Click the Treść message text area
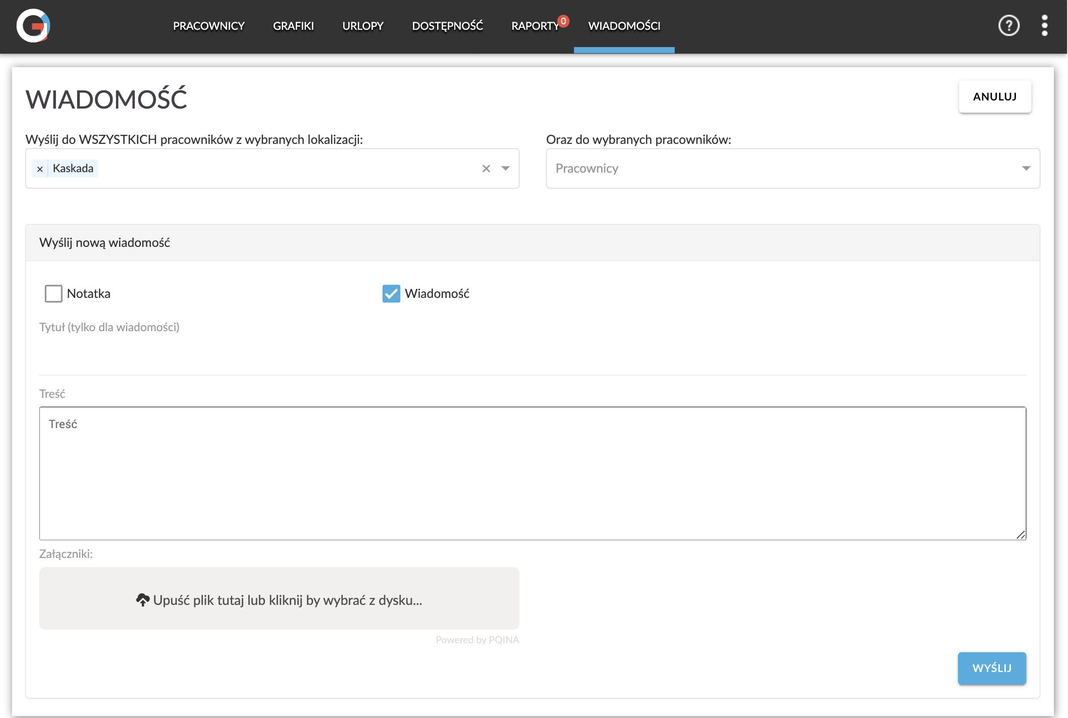 532,473
